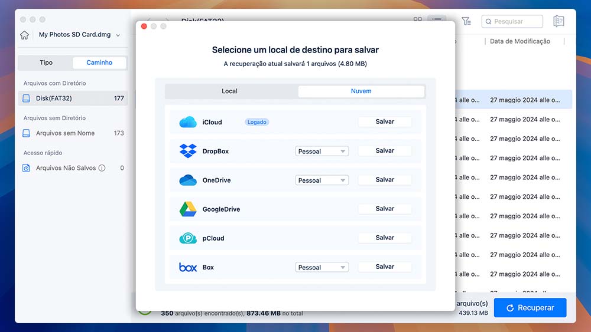
Task: Click the iCloud cloud icon
Action: (188, 122)
